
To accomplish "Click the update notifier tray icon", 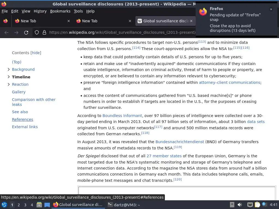I will tap(264, 204).
